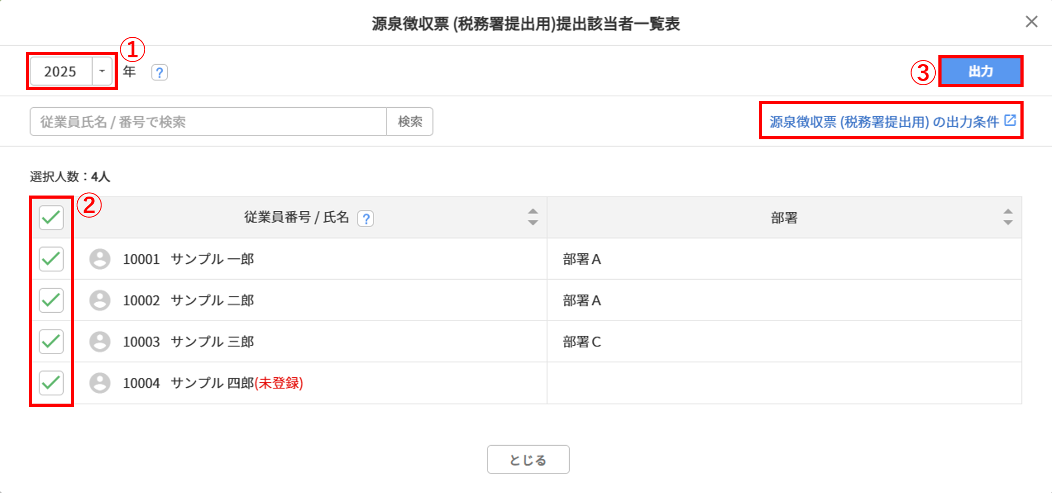Click avatar icon for サンプル 四郎
Screen dimensions: 1052x493
(100, 383)
